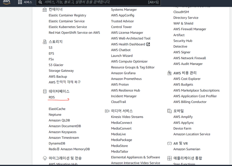Open Neptune database service
The image size is (232, 166).
point(55,115)
